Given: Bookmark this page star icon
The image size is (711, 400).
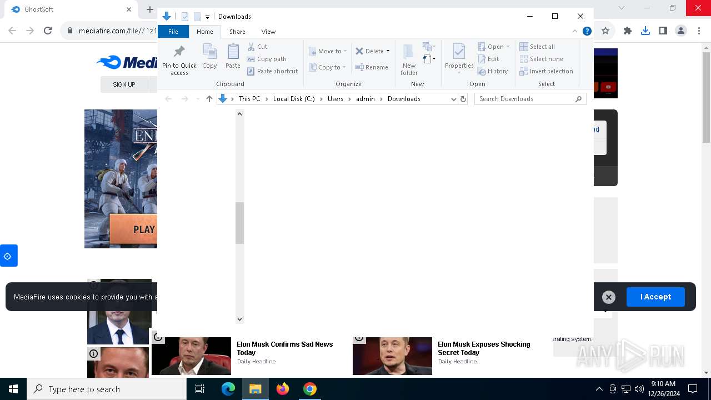Looking at the screenshot, I should [x=605, y=31].
